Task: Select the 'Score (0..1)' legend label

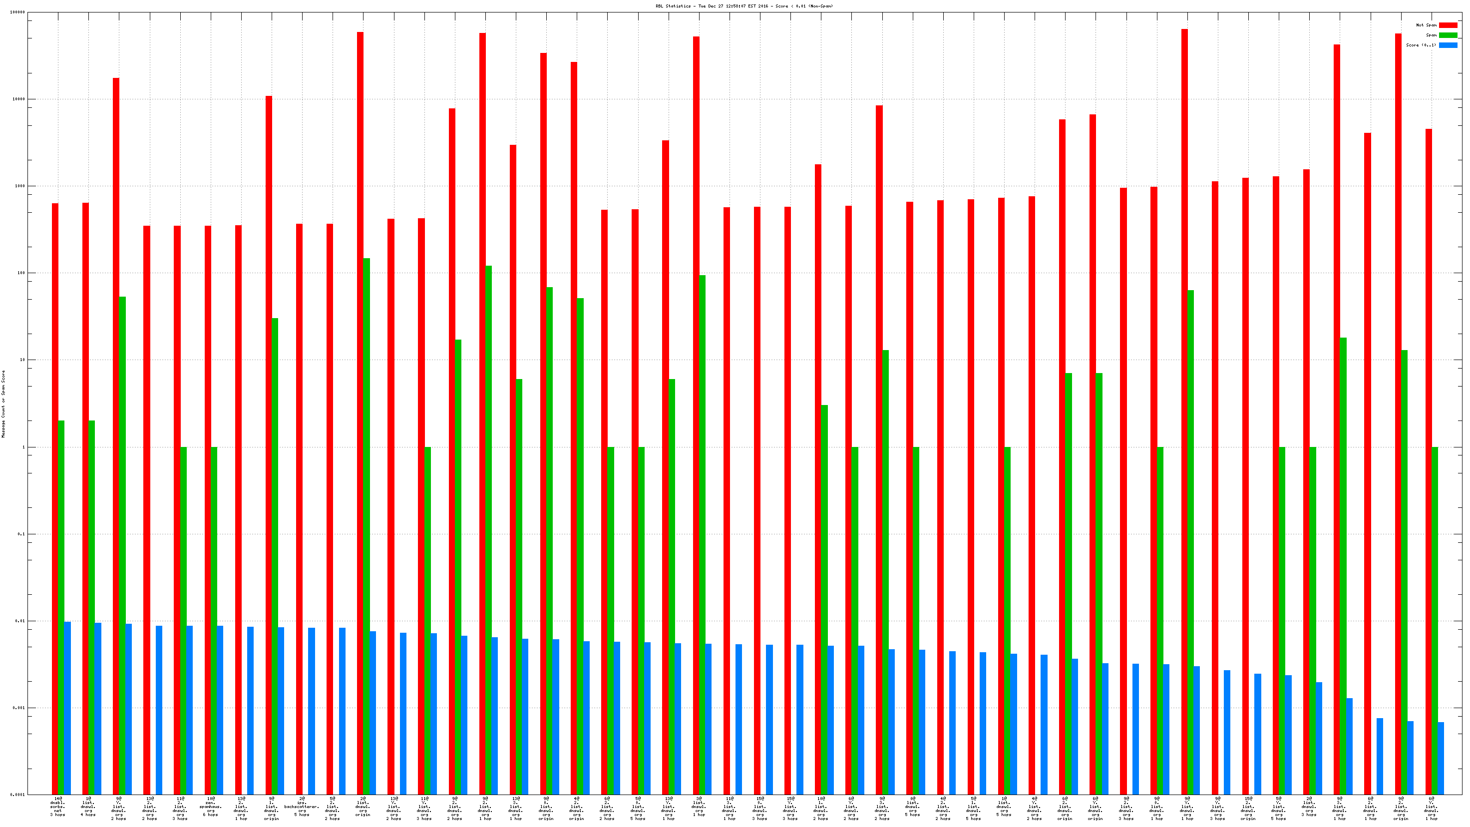Action: tap(1421, 45)
